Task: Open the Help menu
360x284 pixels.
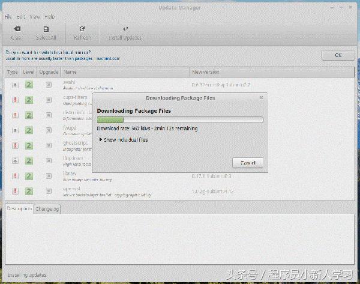Action: click(x=50, y=17)
